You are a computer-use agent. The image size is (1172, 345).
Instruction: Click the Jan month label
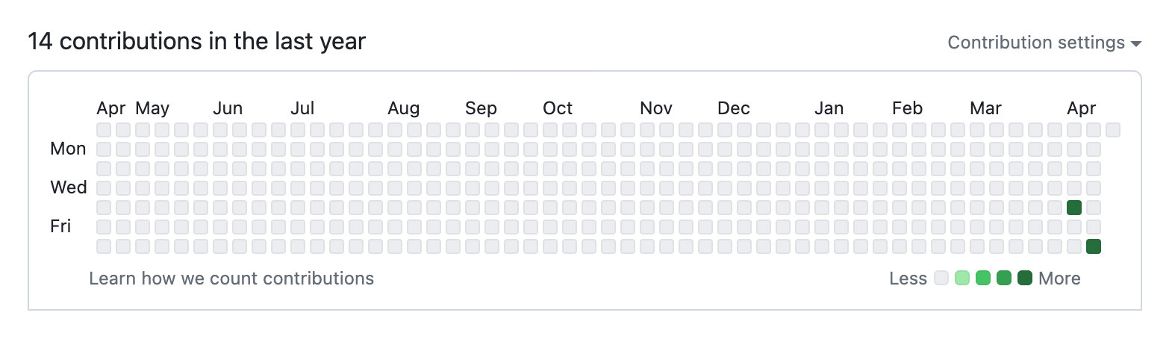pos(829,108)
